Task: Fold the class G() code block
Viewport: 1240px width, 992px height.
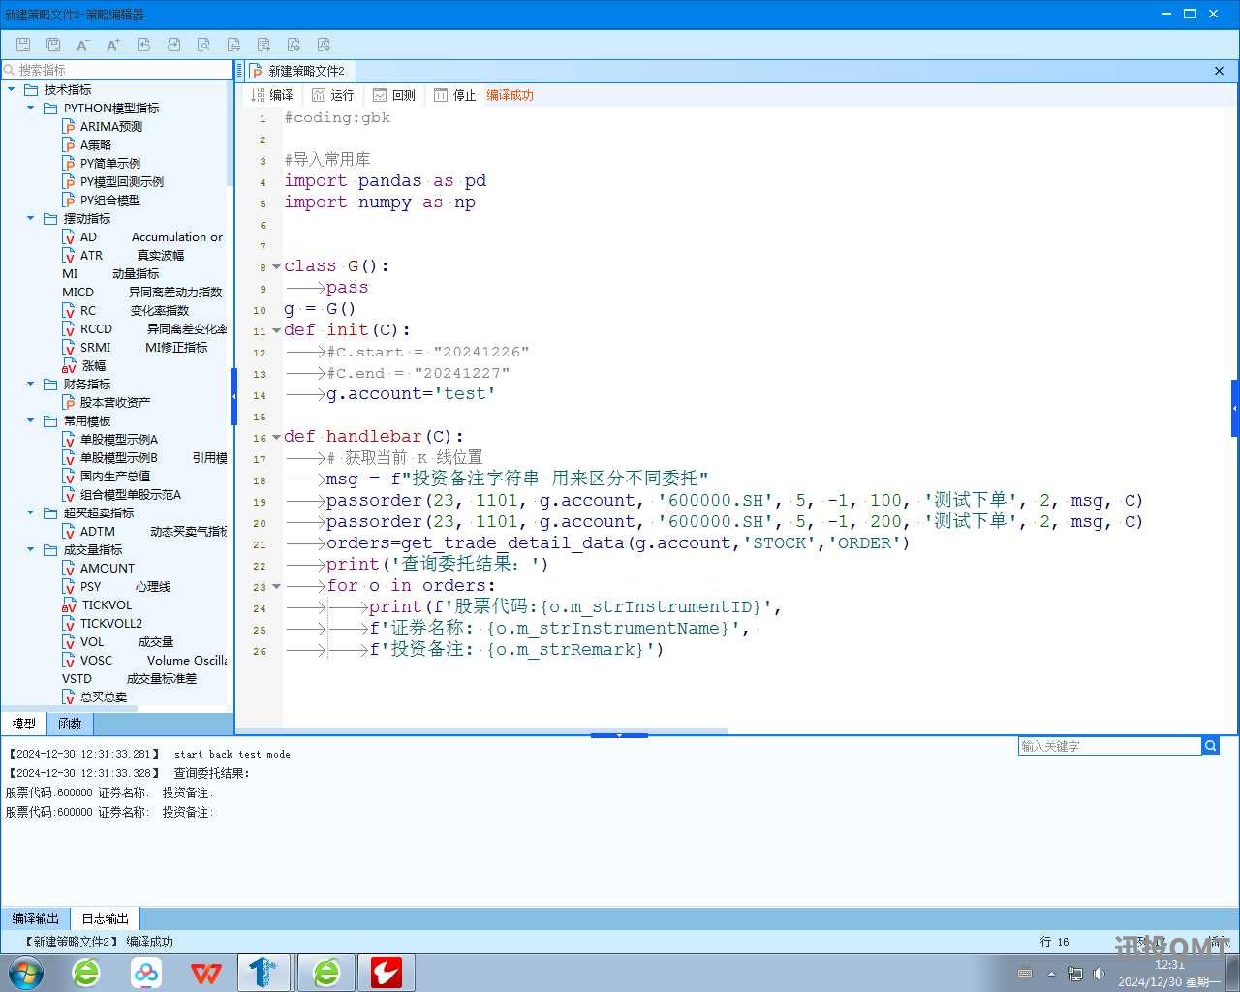Action: pos(276,266)
